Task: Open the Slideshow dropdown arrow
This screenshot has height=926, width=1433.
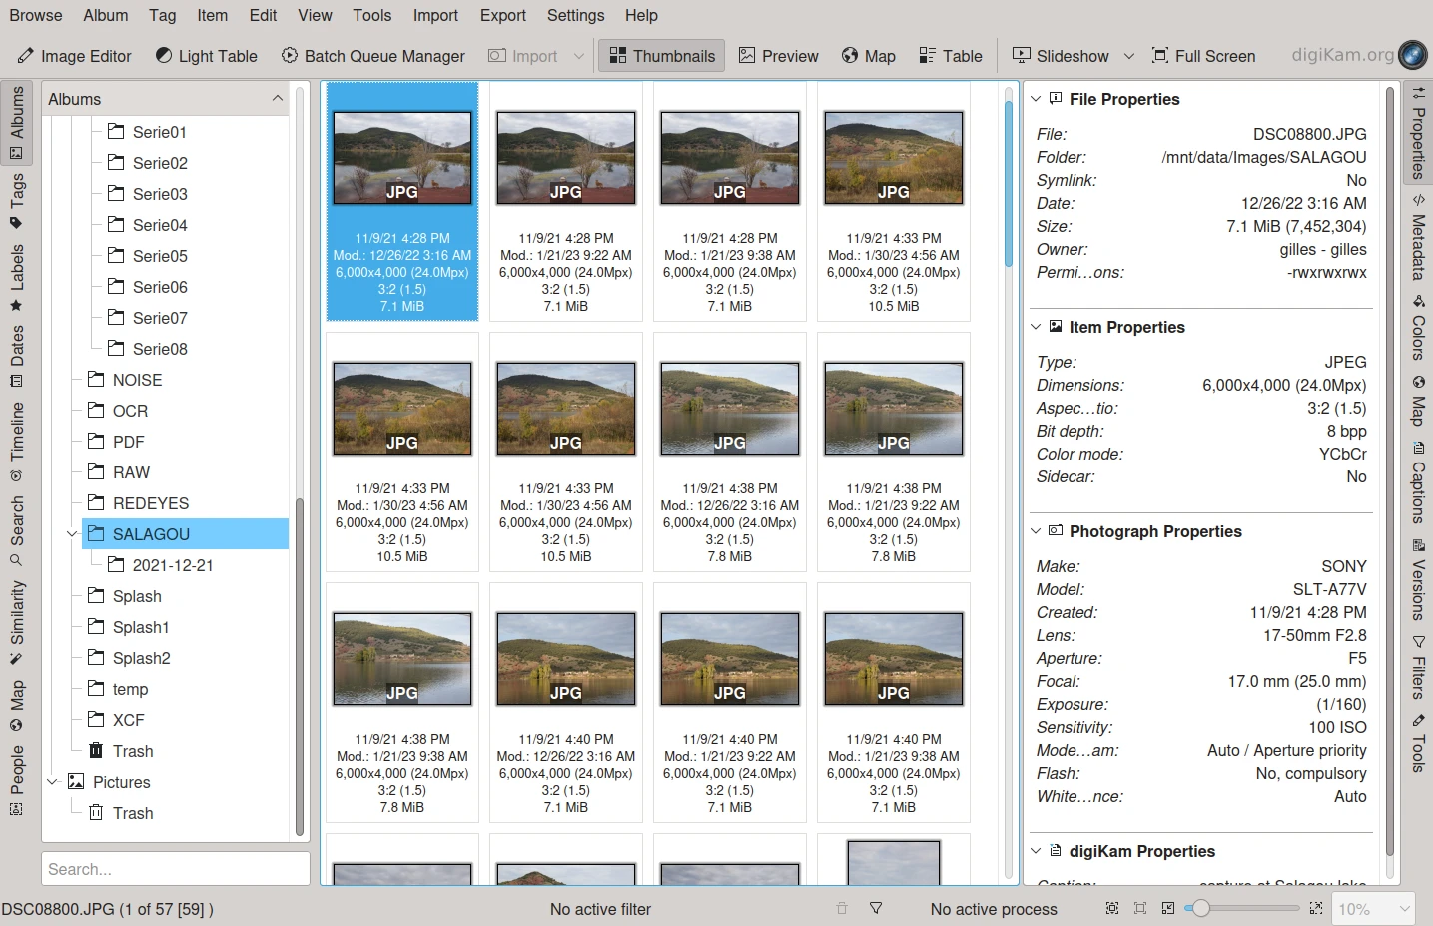Action: tap(1129, 56)
